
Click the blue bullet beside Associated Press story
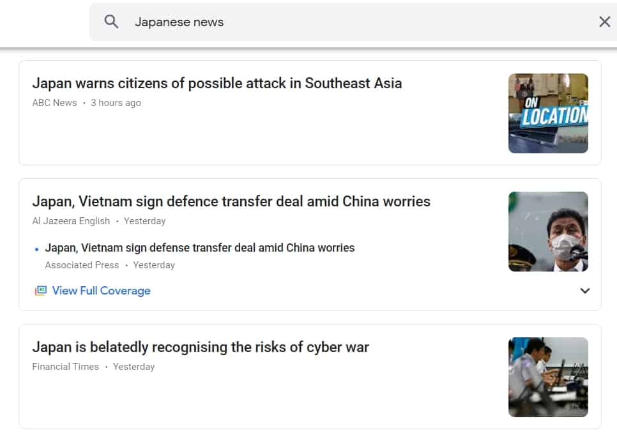pos(36,249)
